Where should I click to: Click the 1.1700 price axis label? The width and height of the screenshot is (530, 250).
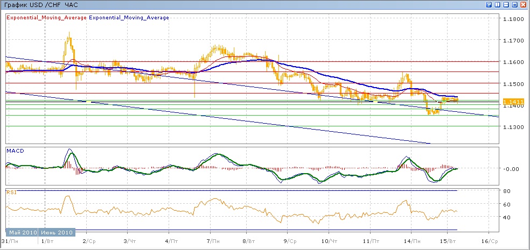[512, 41]
